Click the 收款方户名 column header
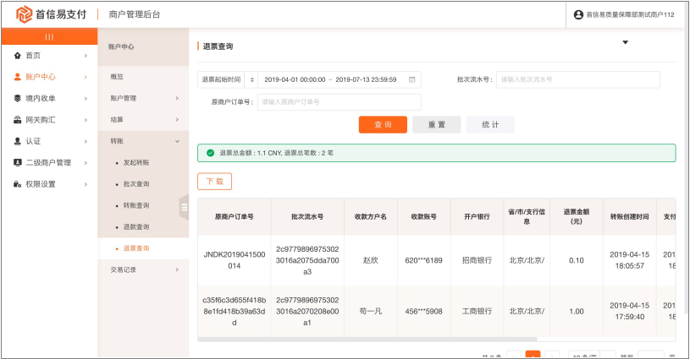The width and height of the screenshot is (690, 359). pyautogui.click(x=371, y=216)
